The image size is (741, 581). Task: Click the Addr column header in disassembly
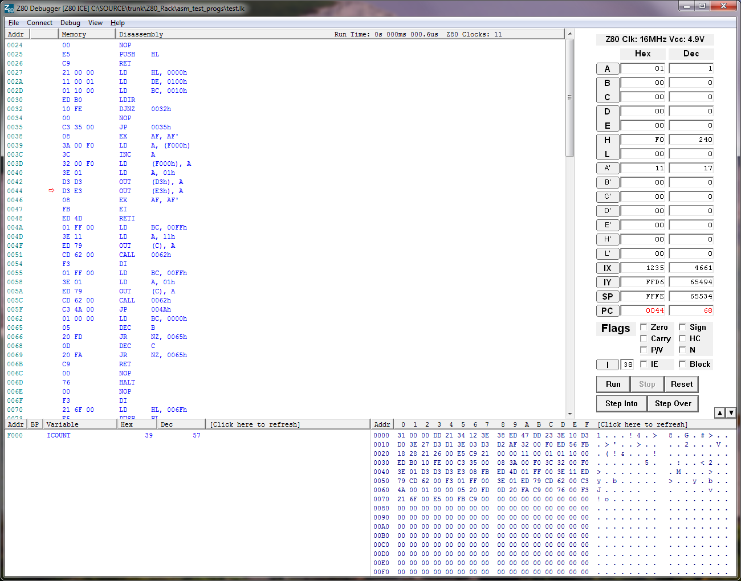click(17, 34)
